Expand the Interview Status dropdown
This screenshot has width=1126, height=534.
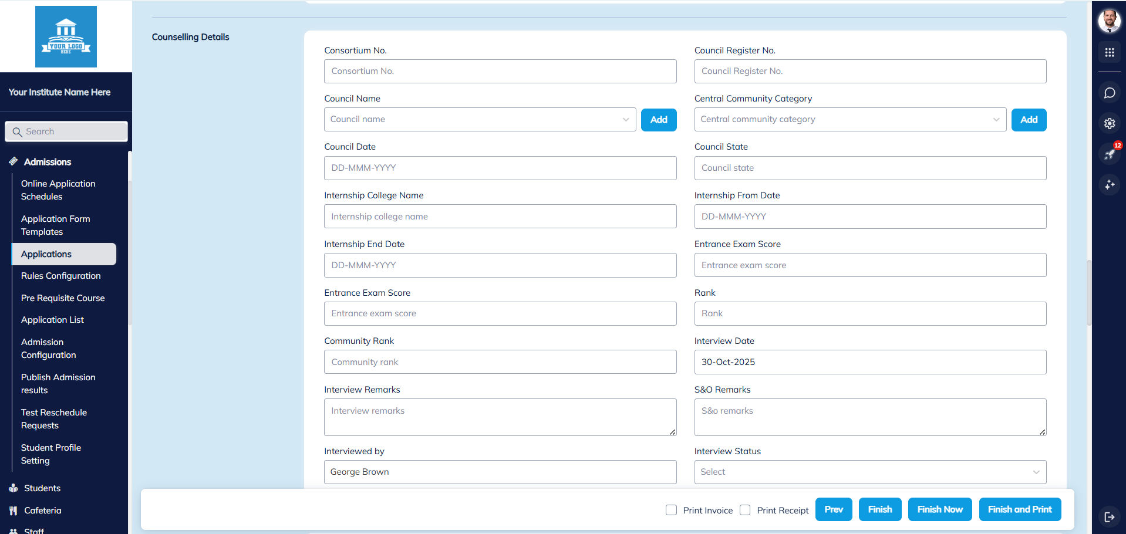(x=869, y=472)
